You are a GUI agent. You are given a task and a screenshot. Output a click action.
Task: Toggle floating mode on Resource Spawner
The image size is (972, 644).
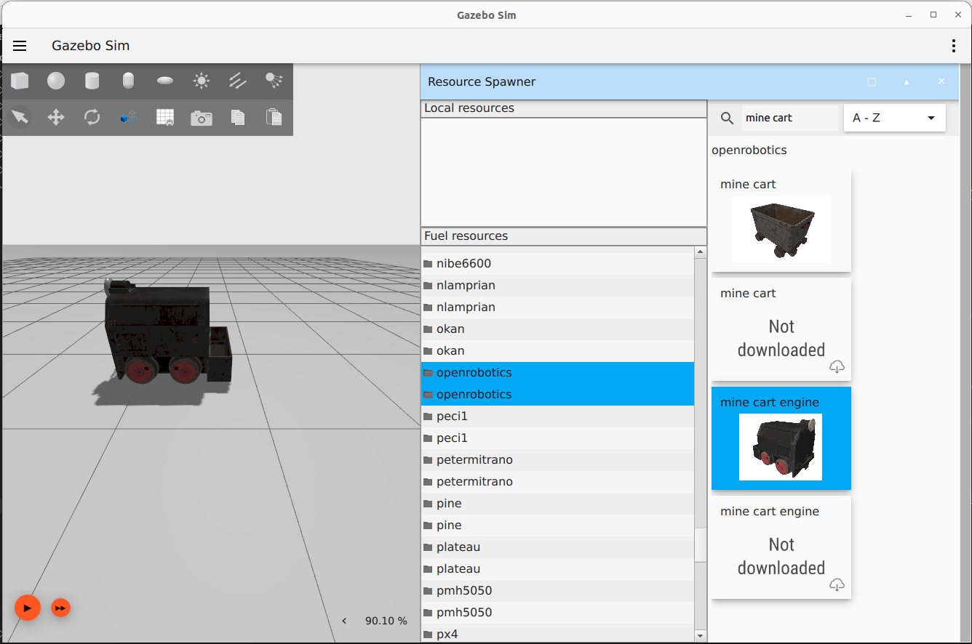(872, 82)
